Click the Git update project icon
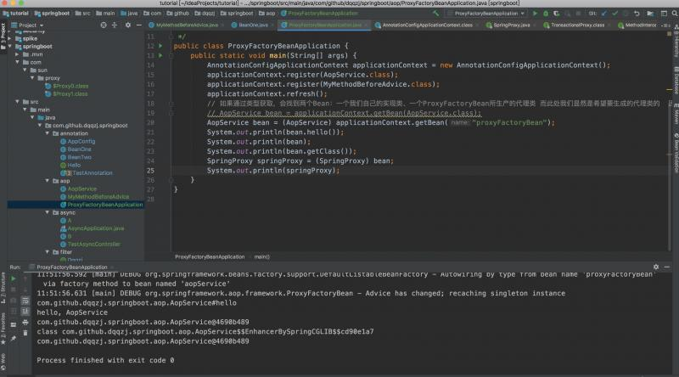The height and width of the screenshot is (377, 679). [x=604, y=14]
